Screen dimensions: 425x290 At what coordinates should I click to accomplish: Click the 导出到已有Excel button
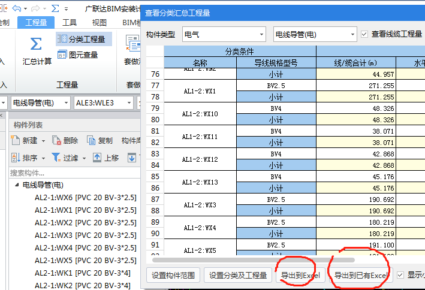coord(361,276)
